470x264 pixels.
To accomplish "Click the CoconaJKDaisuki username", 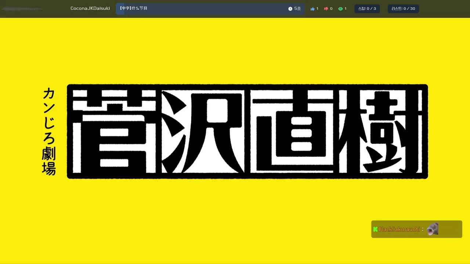I will tap(90, 8).
